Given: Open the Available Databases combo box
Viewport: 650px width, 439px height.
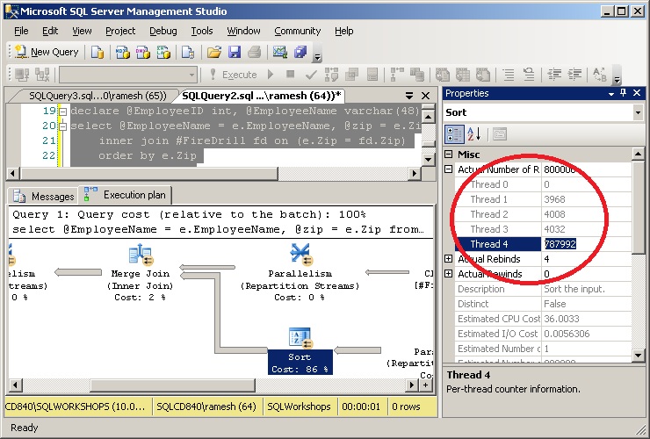Looking at the screenshot, I should (x=127, y=75).
